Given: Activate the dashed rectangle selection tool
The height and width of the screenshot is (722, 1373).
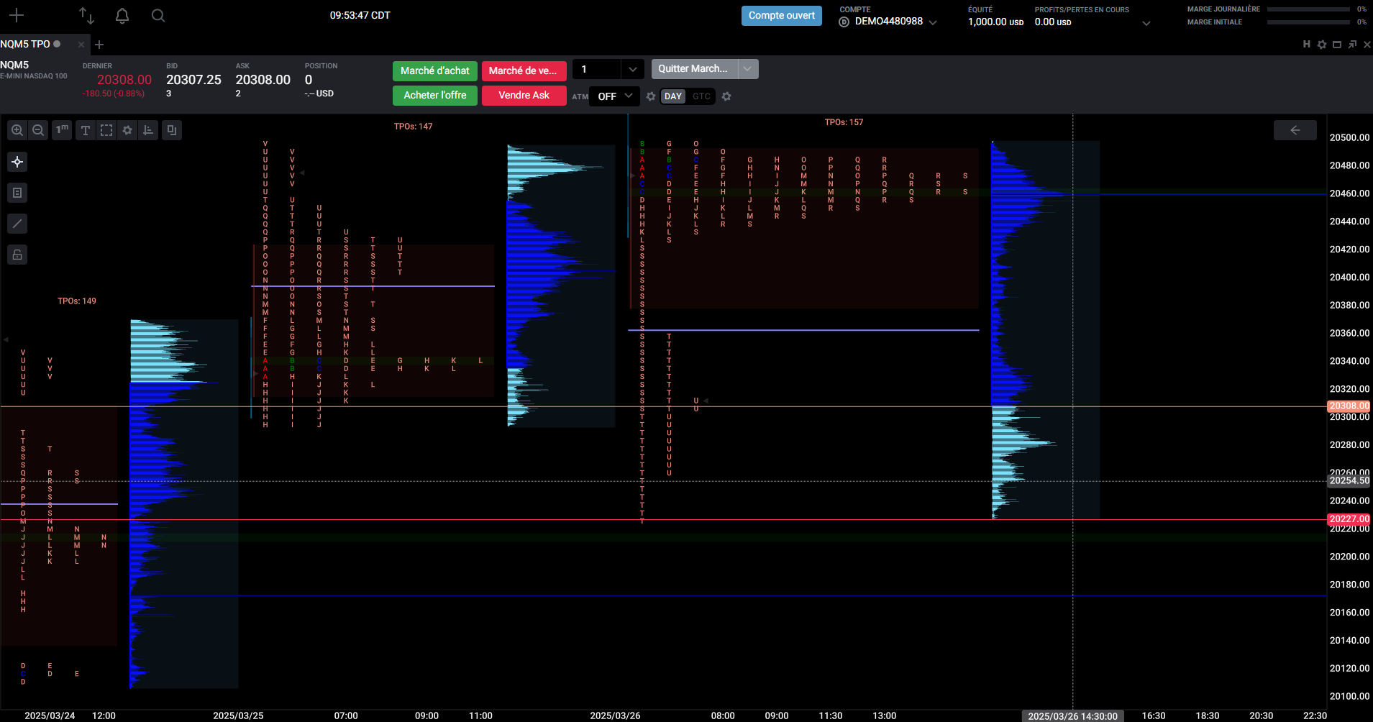Looking at the screenshot, I should tap(106, 130).
